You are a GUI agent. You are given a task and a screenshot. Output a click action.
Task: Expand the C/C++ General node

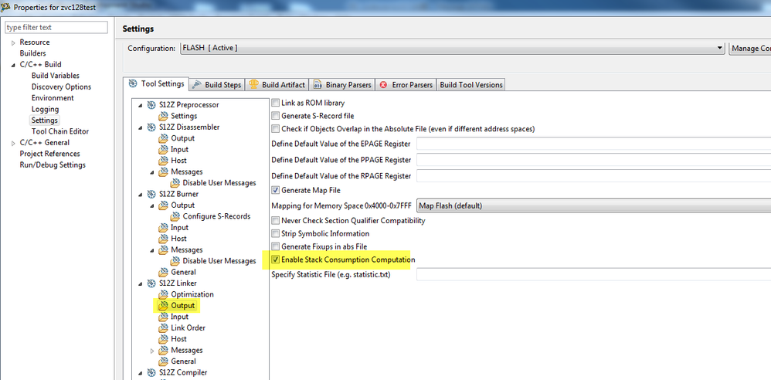click(13, 143)
